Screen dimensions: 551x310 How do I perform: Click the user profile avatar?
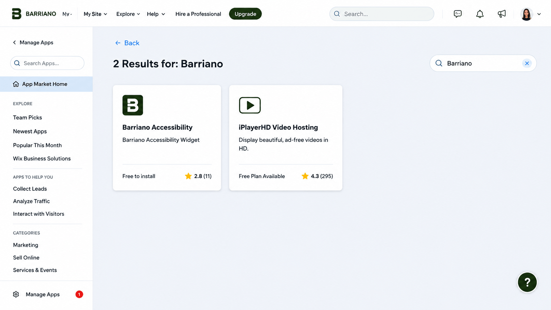[x=526, y=14]
